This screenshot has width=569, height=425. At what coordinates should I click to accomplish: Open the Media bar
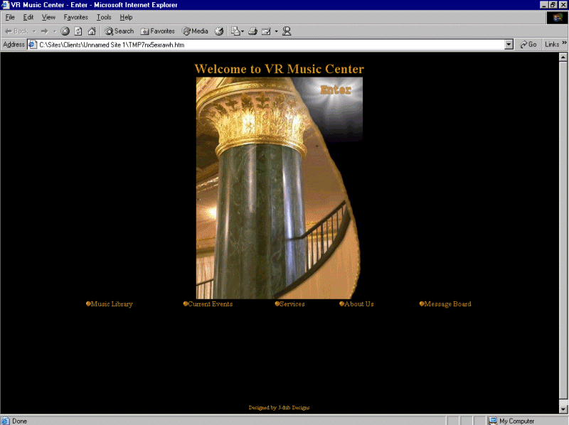click(x=196, y=31)
